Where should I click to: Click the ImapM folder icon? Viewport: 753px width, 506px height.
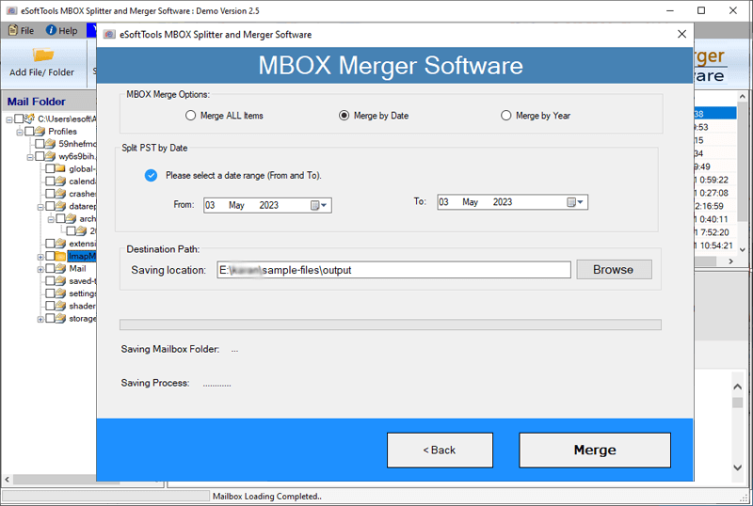pyautogui.click(x=60, y=256)
